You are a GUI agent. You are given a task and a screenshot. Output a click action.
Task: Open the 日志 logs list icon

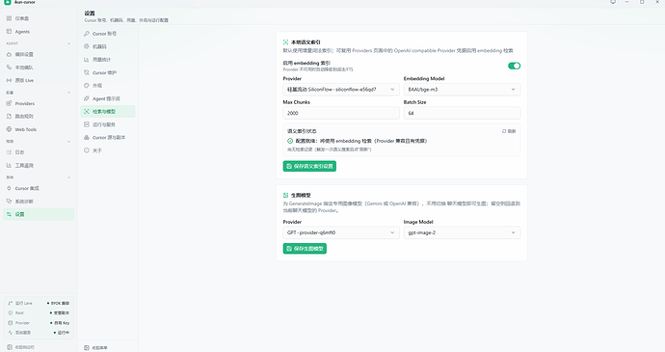point(9,152)
